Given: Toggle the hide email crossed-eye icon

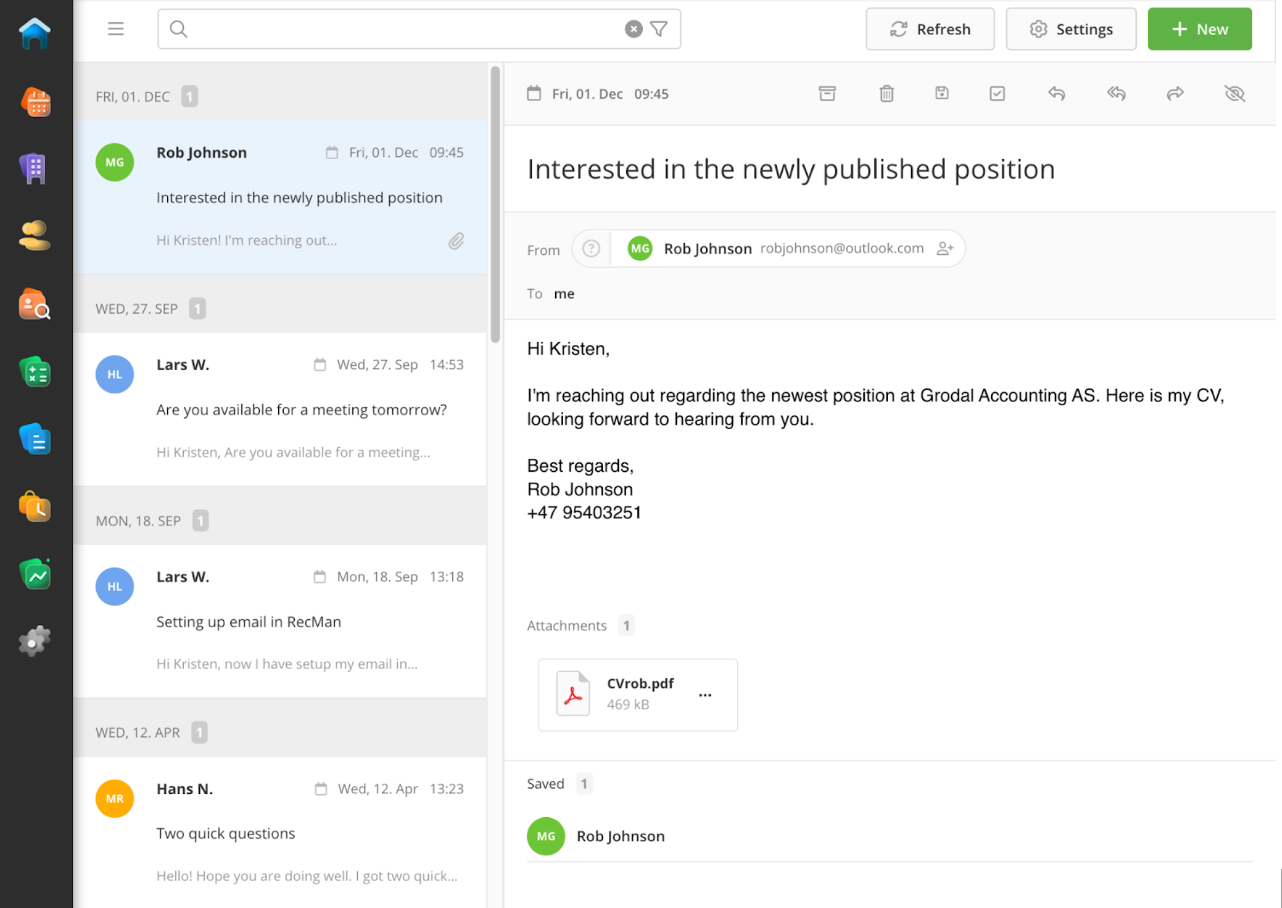Looking at the screenshot, I should click(x=1234, y=94).
